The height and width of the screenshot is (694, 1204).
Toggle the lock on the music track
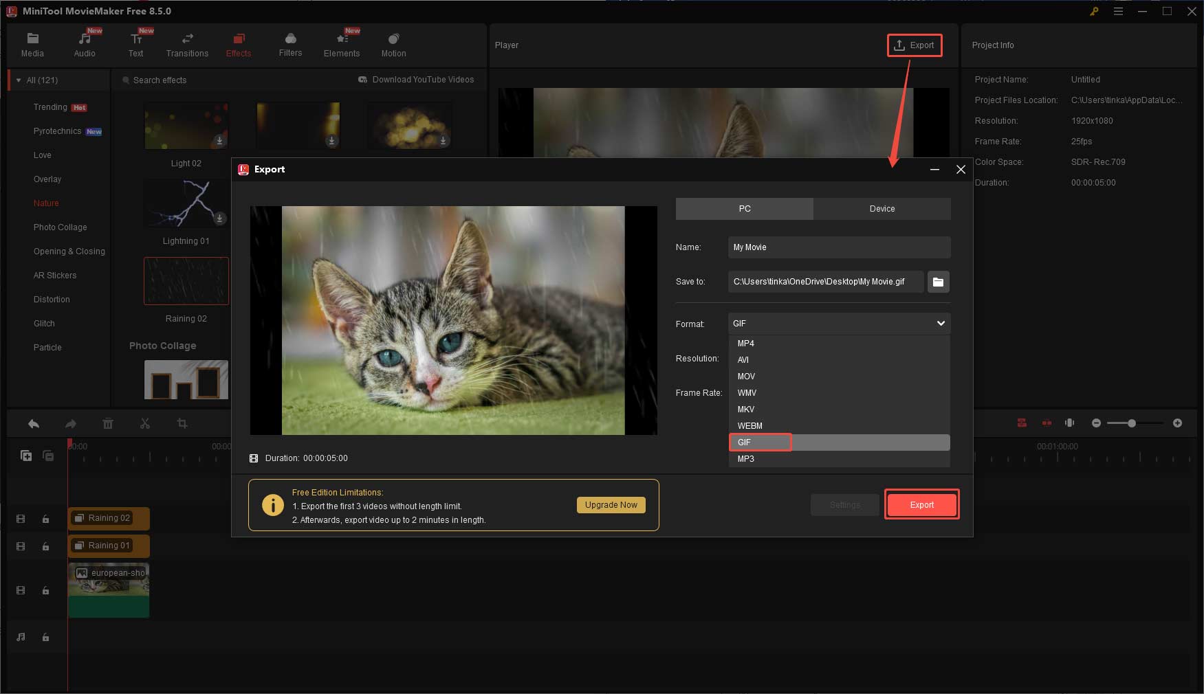(45, 637)
